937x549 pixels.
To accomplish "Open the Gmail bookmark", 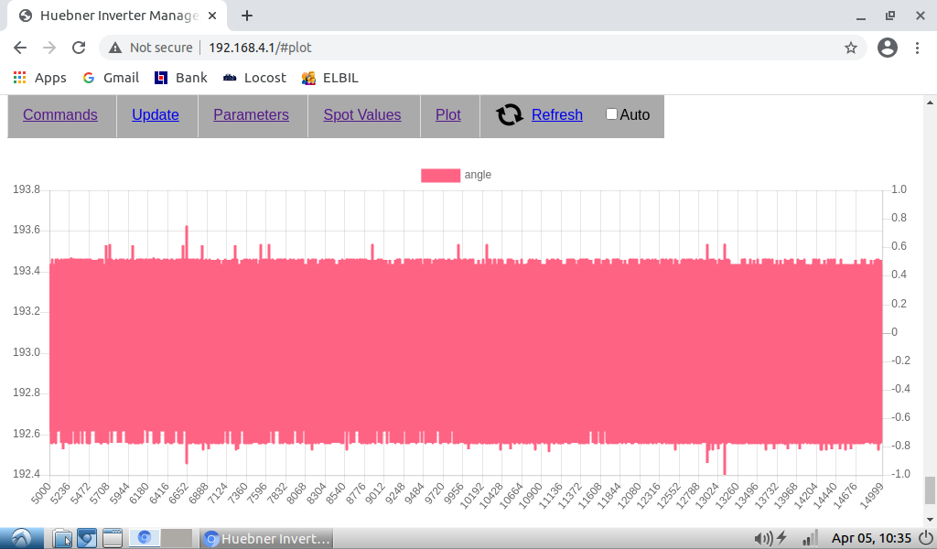I will pyautogui.click(x=111, y=78).
